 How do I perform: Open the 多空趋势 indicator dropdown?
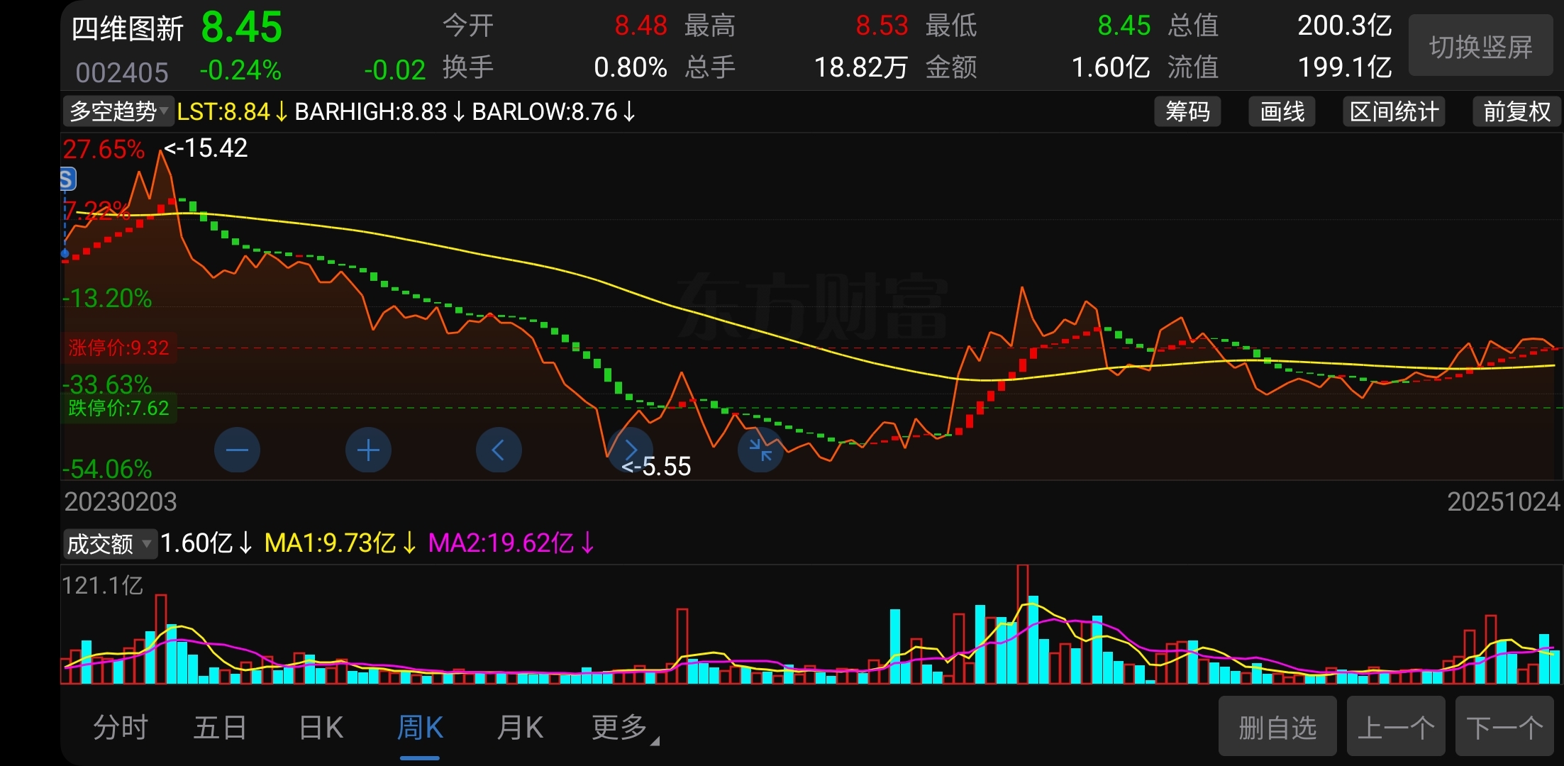tap(118, 112)
